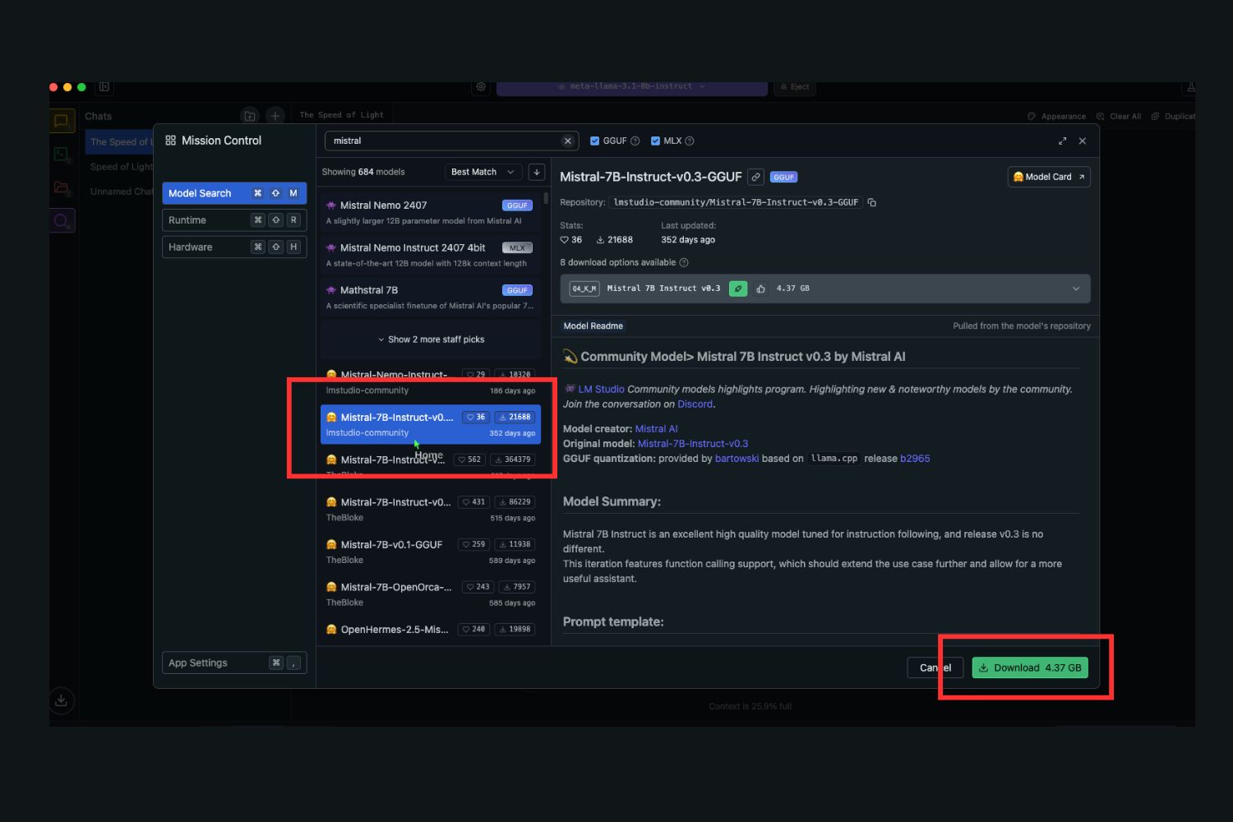Open the Model Card button
The height and width of the screenshot is (822, 1233).
[1049, 177]
